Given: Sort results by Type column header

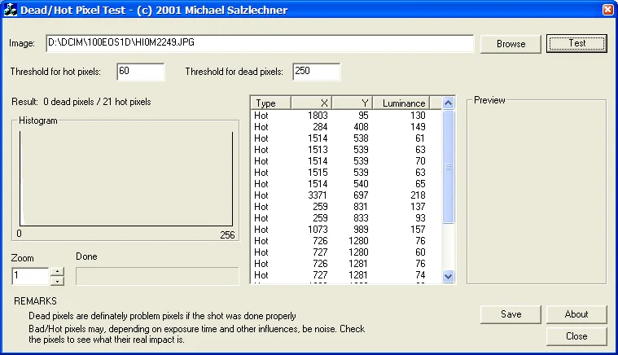Looking at the screenshot, I should (270, 103).
